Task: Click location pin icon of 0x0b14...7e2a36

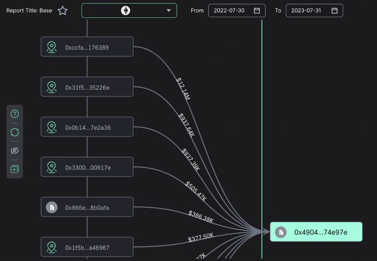Action: point(52,127)
